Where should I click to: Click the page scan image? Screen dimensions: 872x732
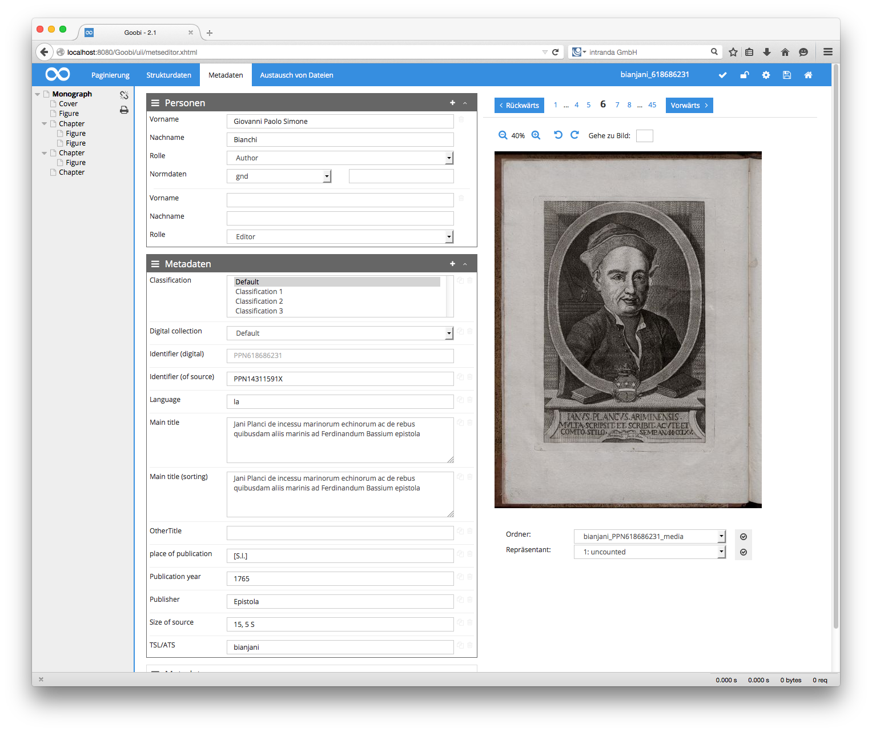(x=628, y=329)
